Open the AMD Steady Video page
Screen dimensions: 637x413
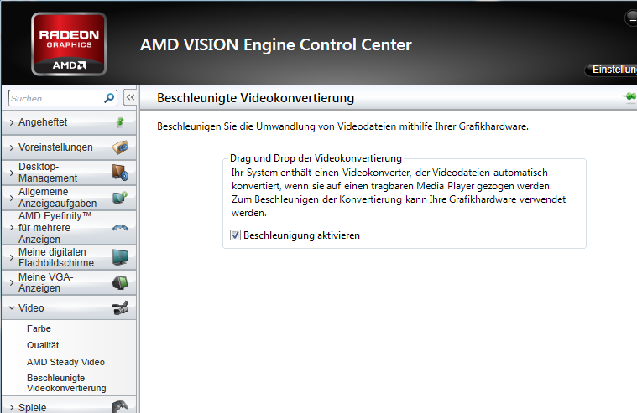pos(65,362)
